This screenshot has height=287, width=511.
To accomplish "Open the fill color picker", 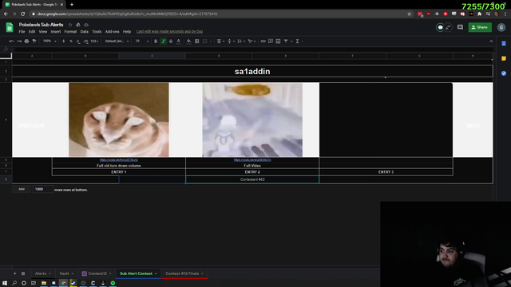I will click(x=188, y=41).
